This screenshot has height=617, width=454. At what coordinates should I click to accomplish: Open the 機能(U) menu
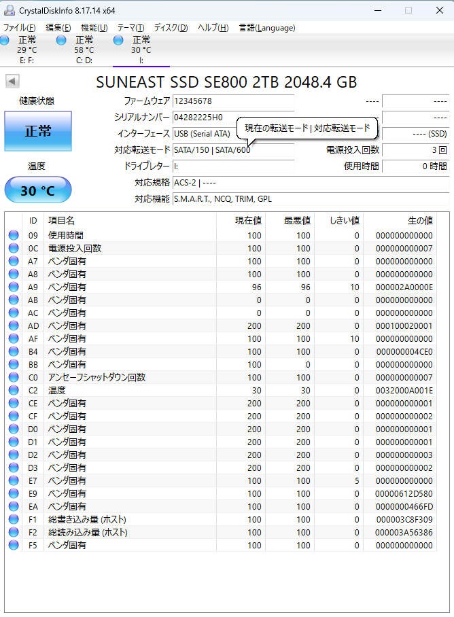click(94, 28)
